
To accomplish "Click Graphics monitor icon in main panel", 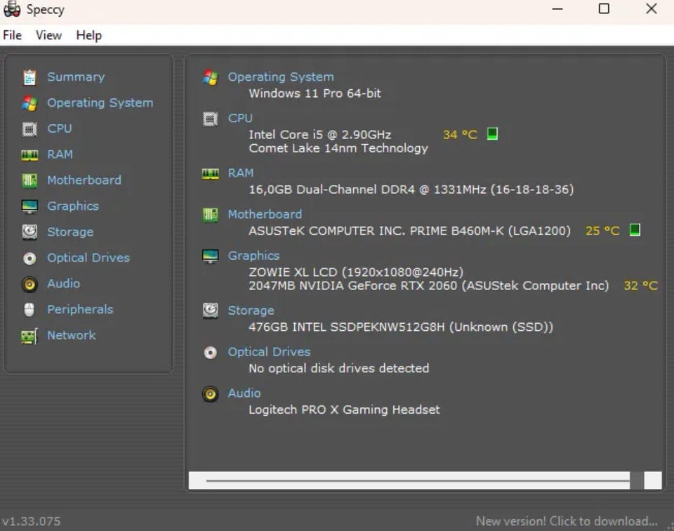I will coord(210,256).
